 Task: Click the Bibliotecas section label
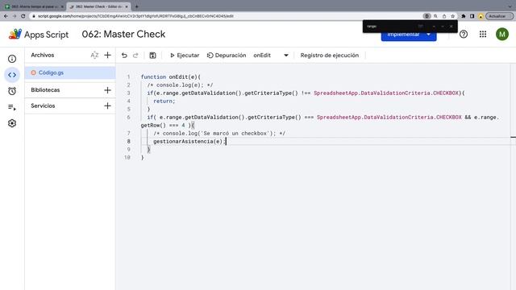(45, 90)
